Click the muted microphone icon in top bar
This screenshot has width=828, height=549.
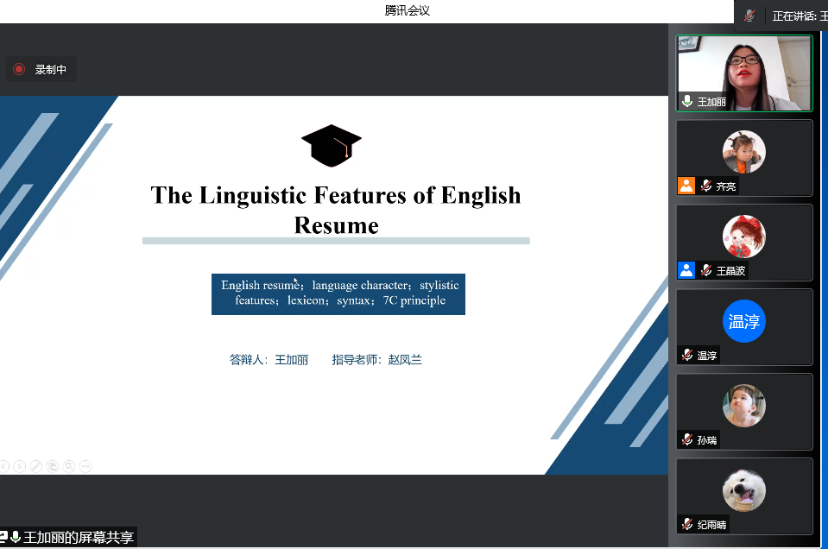tap(749, 16)
